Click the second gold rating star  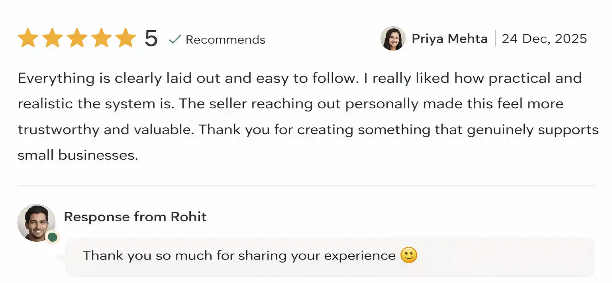53,39
